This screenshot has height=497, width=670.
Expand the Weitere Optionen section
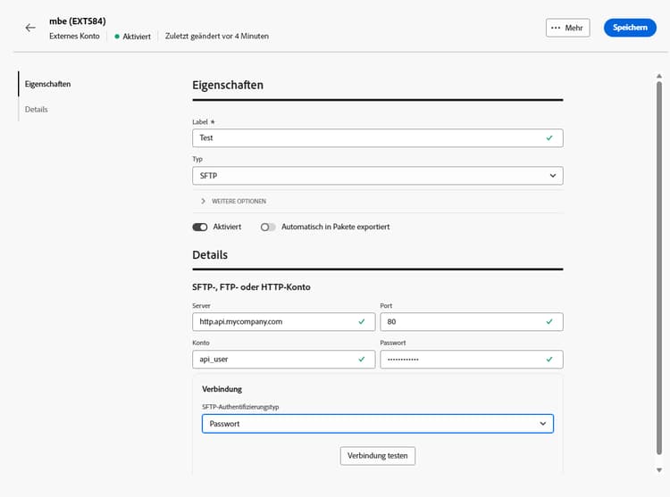point(234,201)
